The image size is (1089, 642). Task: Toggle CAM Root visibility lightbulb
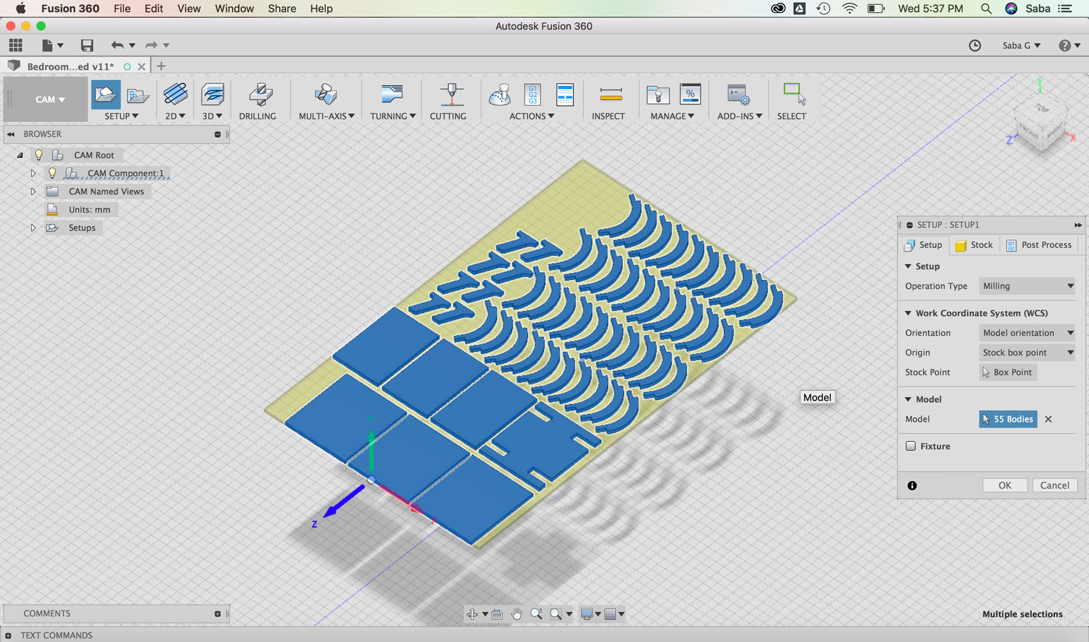coord(39,155)
